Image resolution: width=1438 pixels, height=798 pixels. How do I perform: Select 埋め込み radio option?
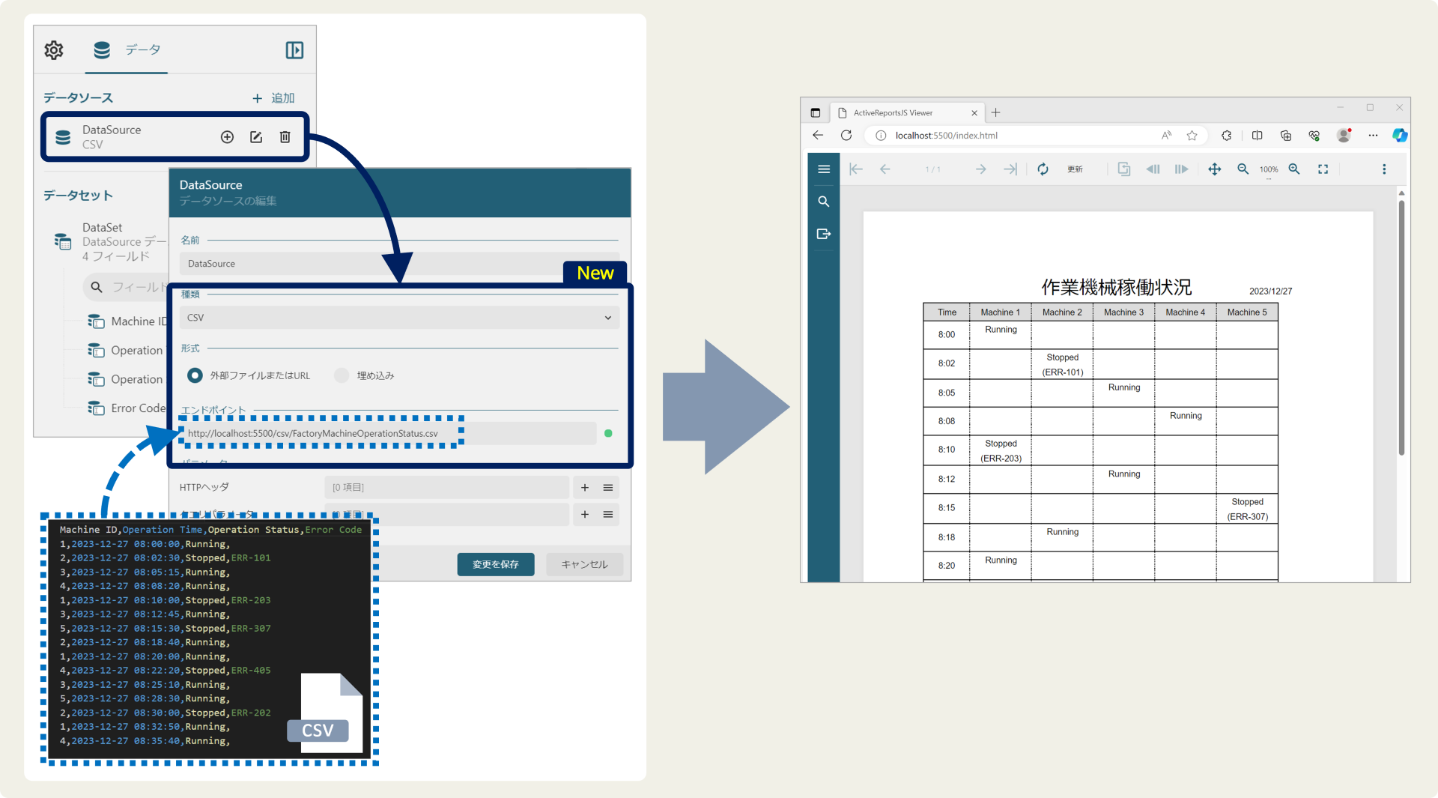342,375
